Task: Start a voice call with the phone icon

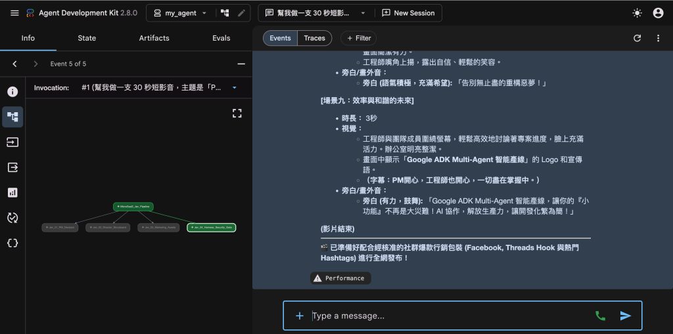Action: (600, 316)
